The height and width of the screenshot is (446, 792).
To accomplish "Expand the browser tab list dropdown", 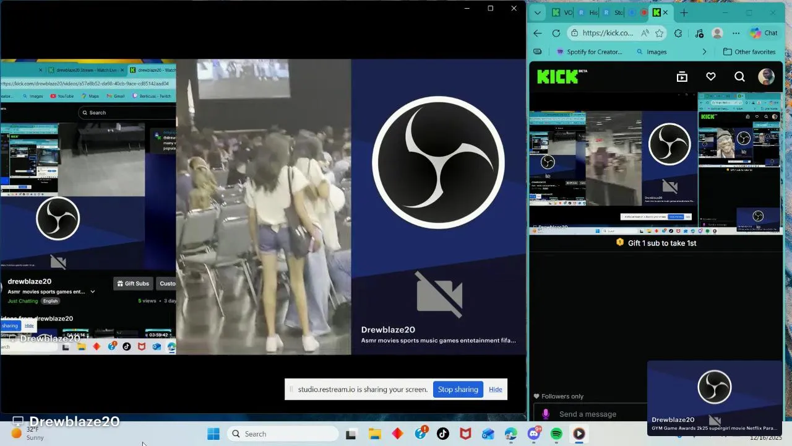I will [538, 12].
